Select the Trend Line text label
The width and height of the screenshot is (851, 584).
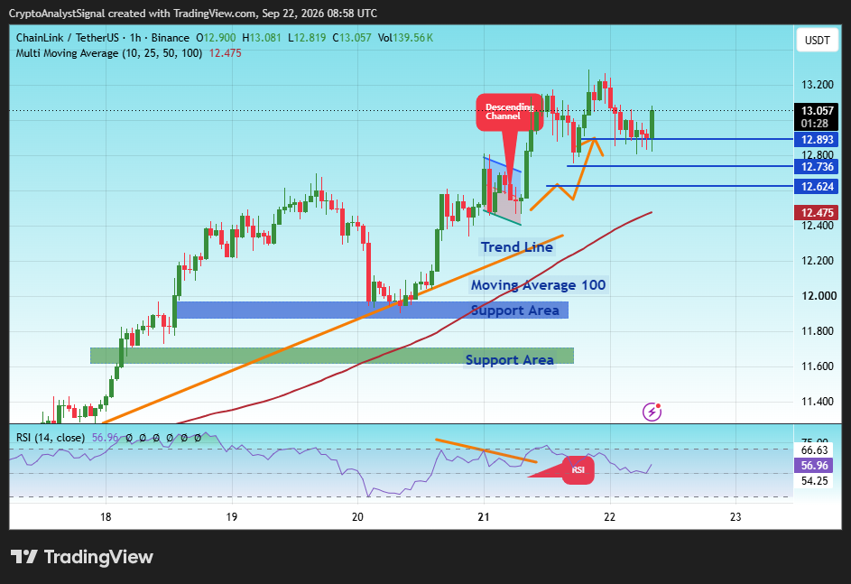click(517, 247)
